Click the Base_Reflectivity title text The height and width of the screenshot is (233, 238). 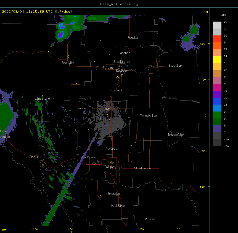tap(119, 4)
